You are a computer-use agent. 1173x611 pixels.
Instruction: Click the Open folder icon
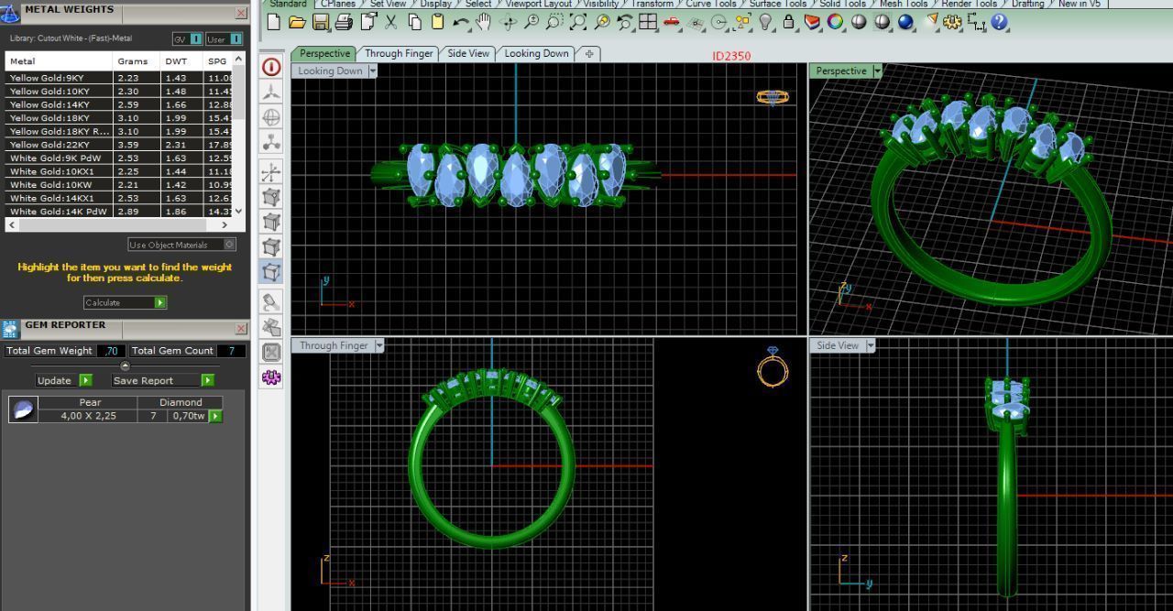297,22
